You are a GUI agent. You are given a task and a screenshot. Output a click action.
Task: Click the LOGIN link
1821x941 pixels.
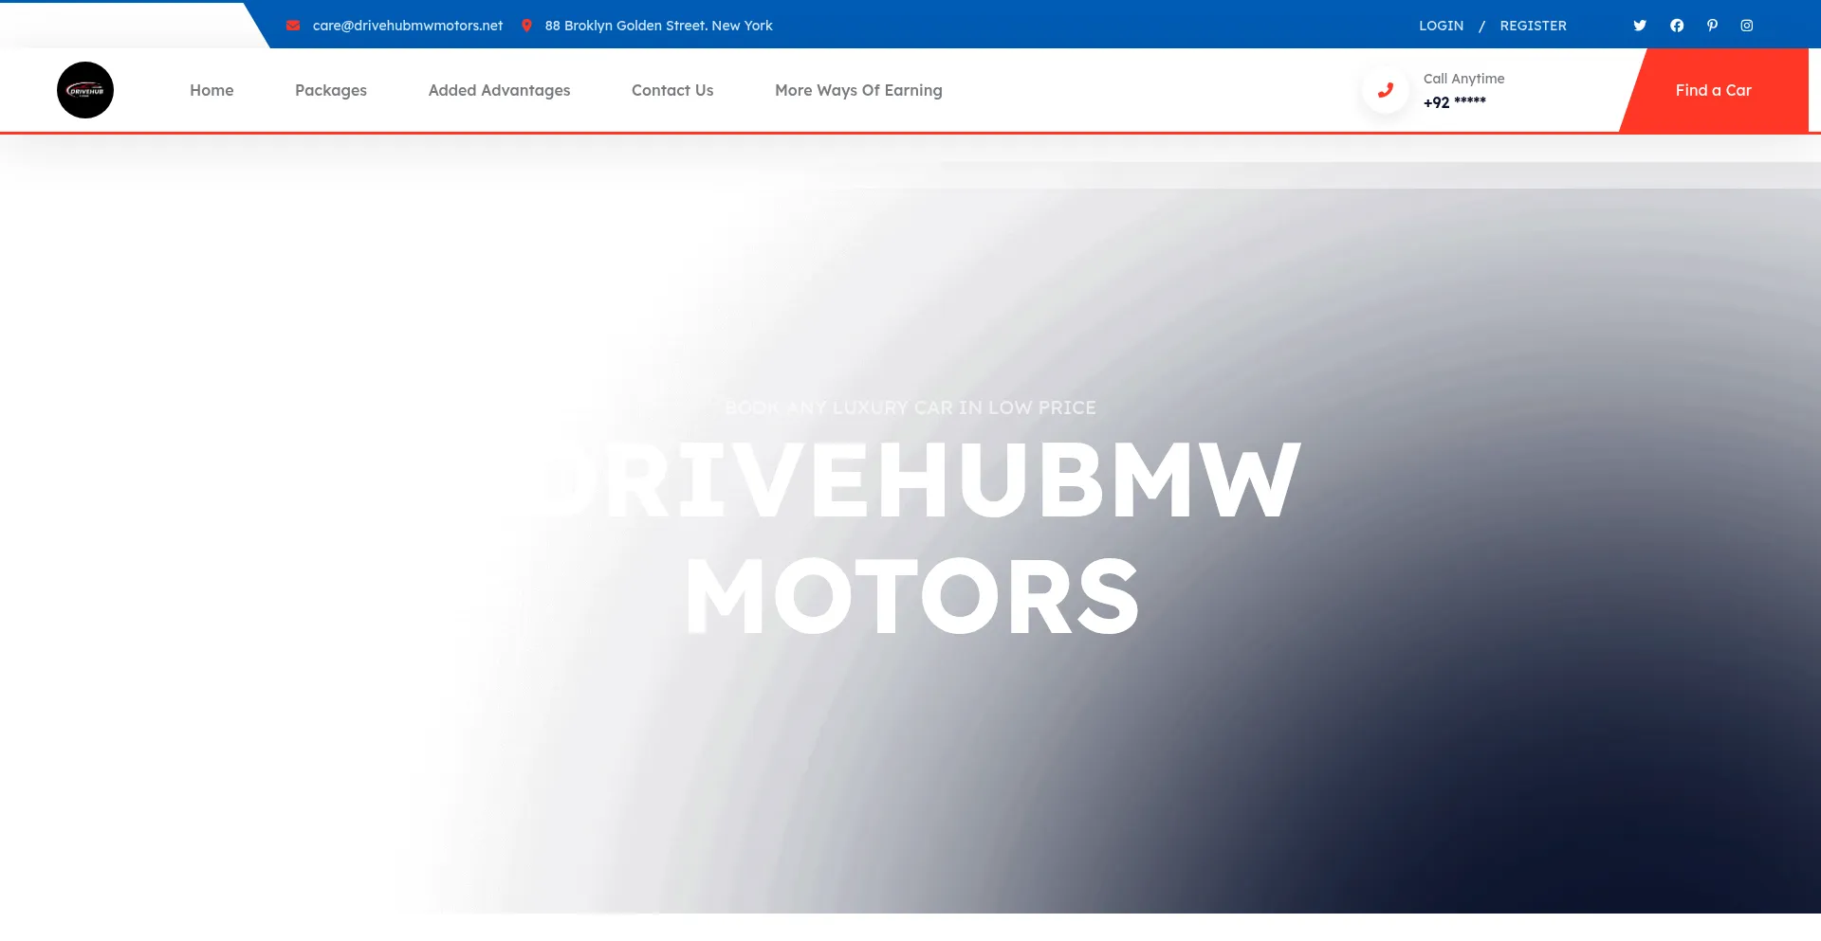tap(1440, 26)
